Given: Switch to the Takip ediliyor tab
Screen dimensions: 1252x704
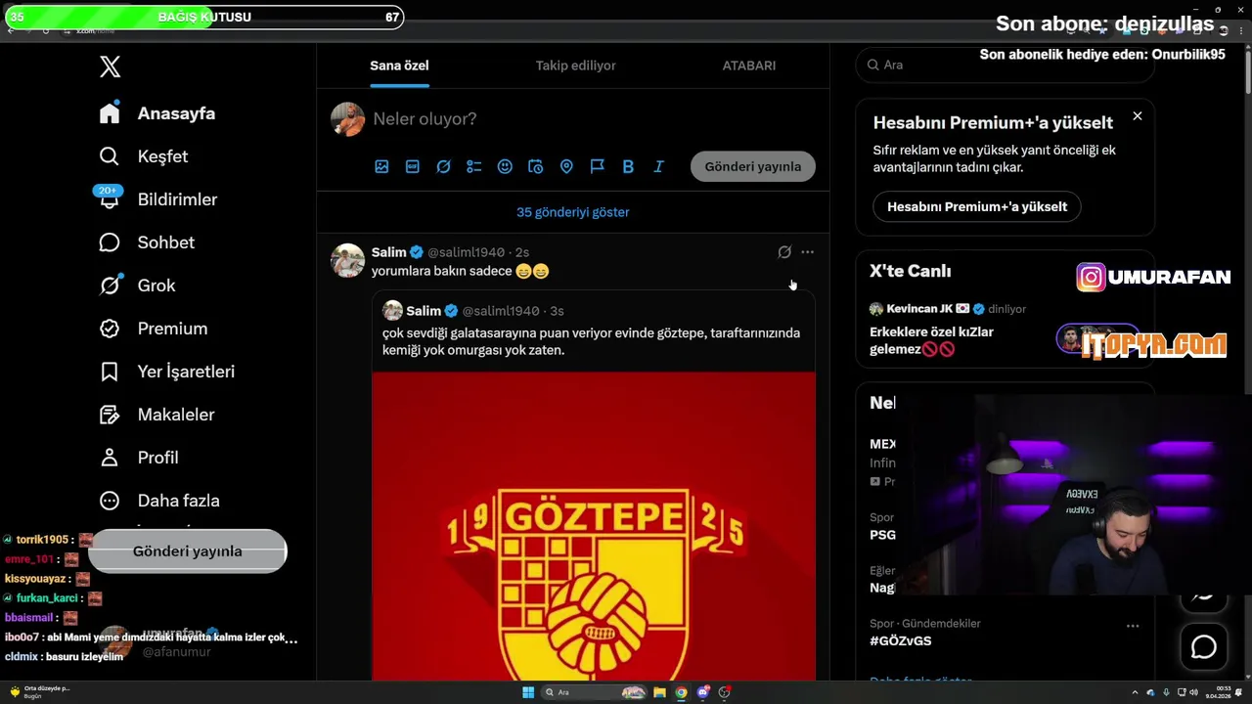Looking at the screenshot, I should coord(575,66).
